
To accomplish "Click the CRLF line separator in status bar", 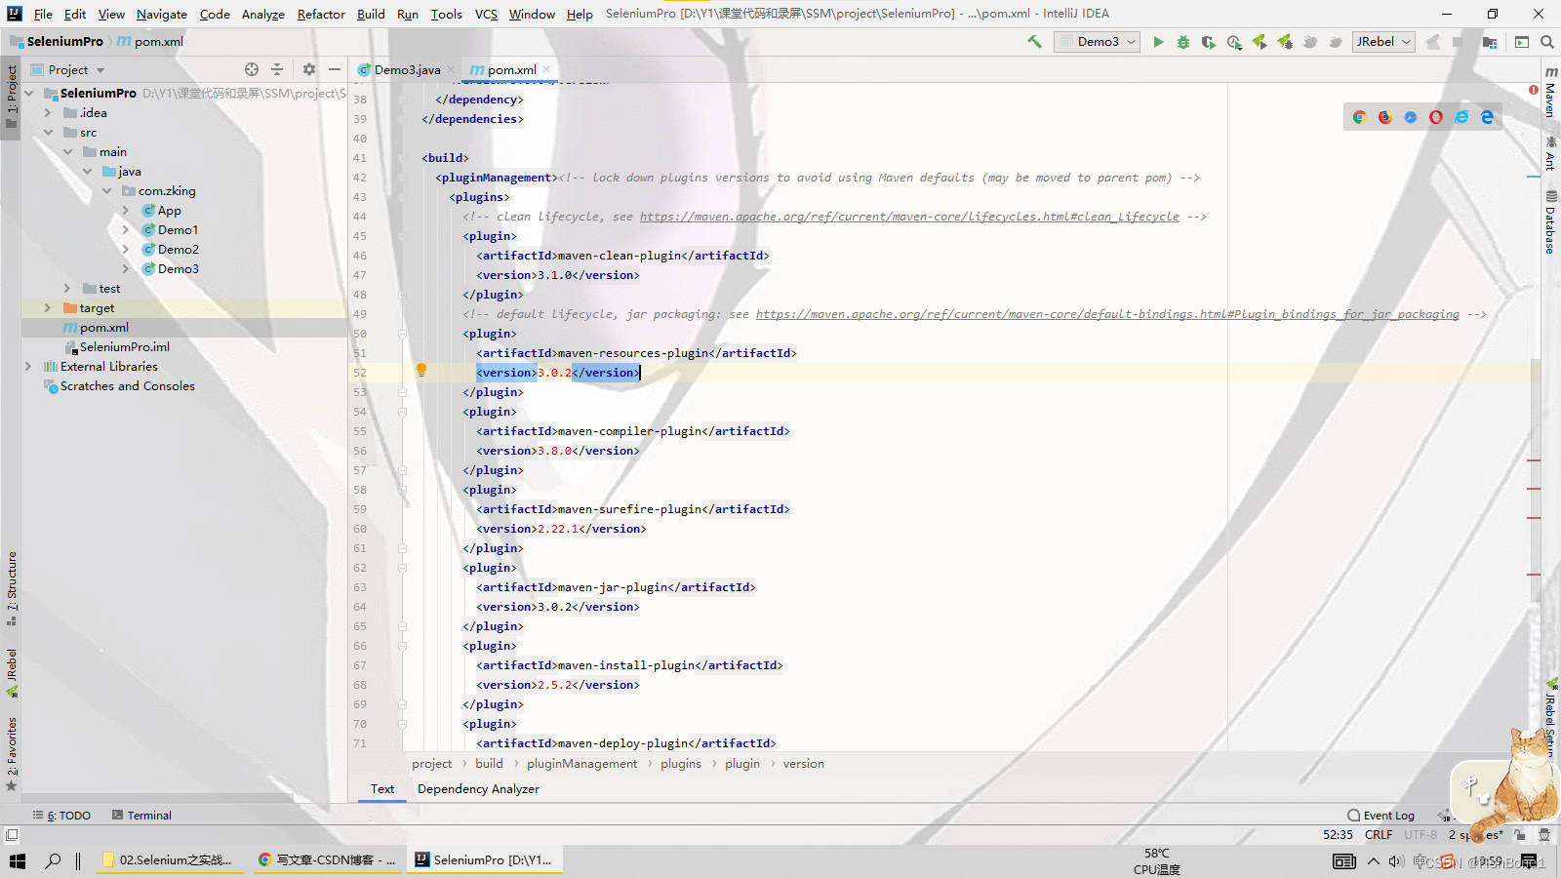I will pos(1379,835).
